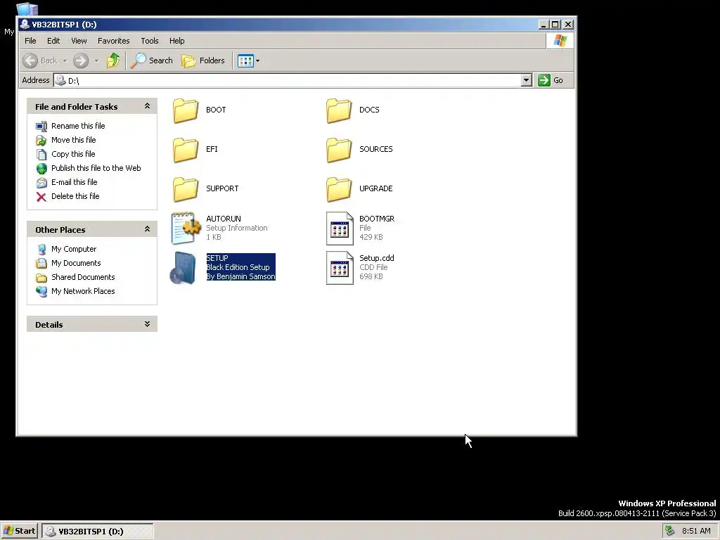This screenshot has width=720, height=540.
Task: Click E-mail this file link
Action: pyautogui.click(x=74, y=182)
